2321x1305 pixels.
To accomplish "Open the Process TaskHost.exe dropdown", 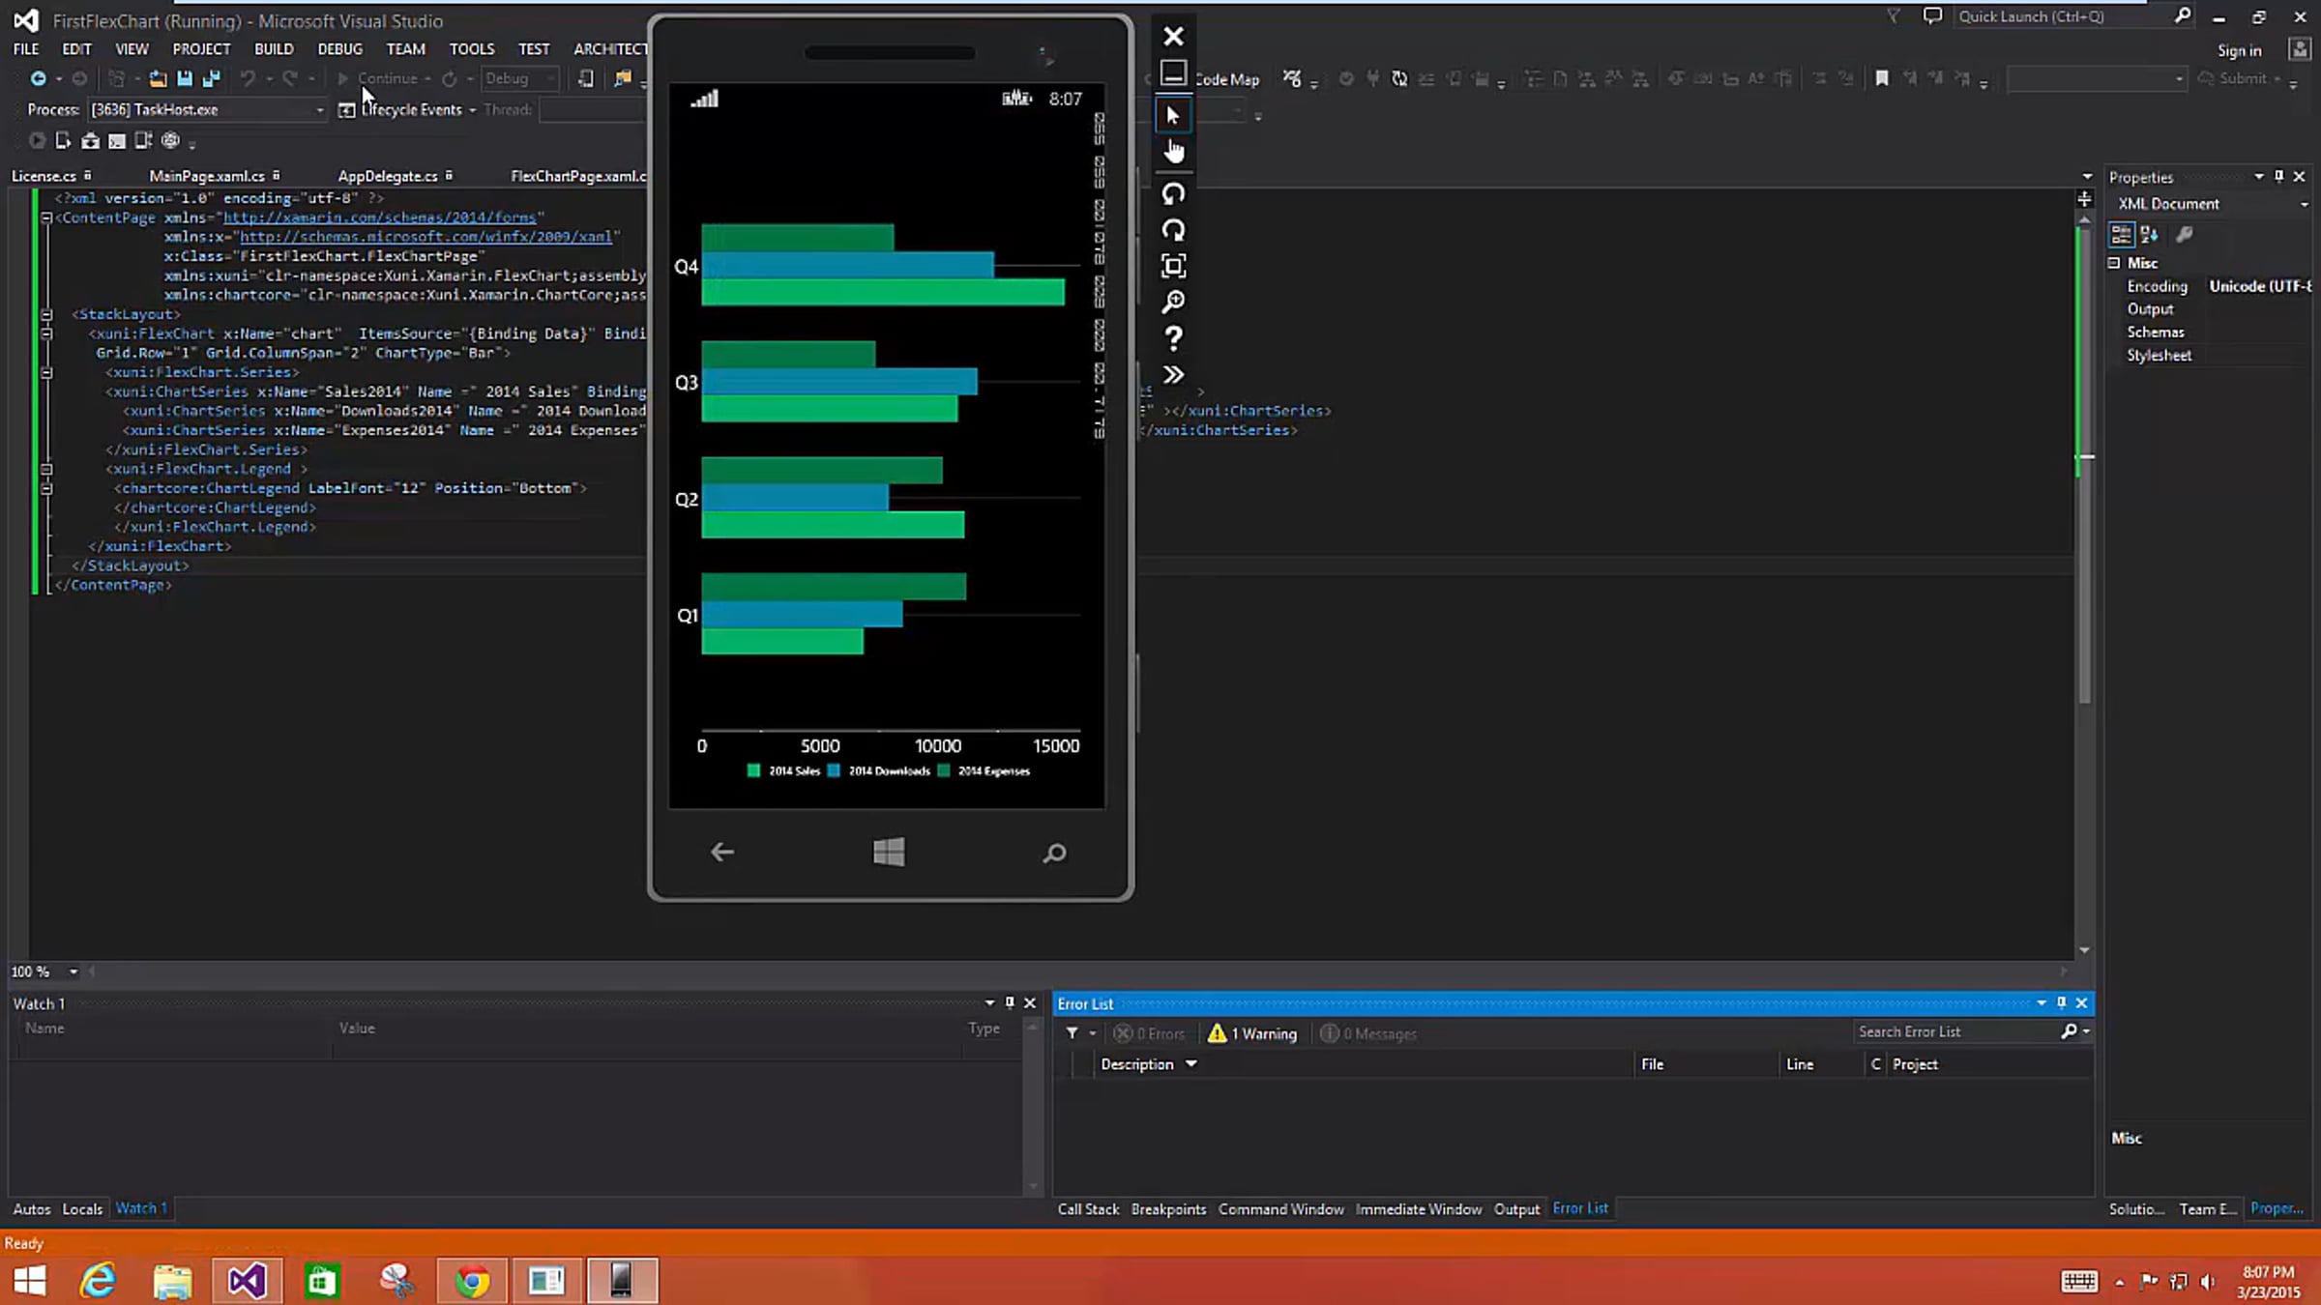I will coord(319,110).
